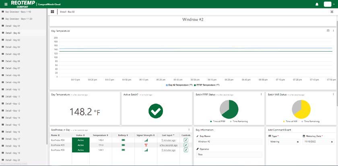Click EcoProbe #05 battery icon
This screenshot has height=166, width=338.
click(123, 145)
